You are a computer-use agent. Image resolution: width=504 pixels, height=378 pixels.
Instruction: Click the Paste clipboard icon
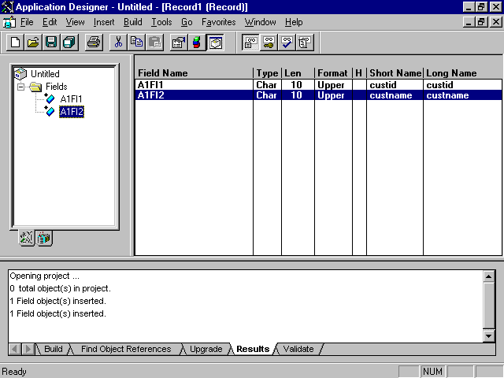pos(154,43)
